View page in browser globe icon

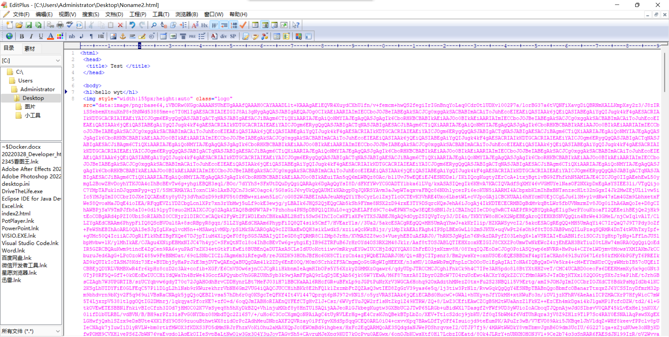(9, 36)
